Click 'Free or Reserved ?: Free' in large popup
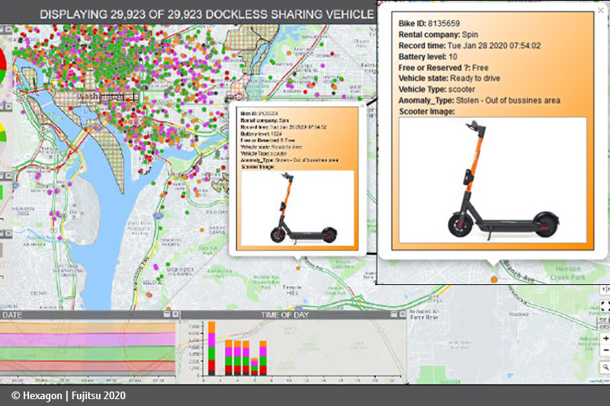This screenshot has width=610, height=406. point(444,68)
